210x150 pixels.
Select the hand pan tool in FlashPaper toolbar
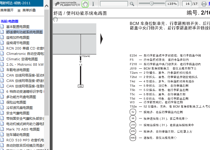pos(85,4)
